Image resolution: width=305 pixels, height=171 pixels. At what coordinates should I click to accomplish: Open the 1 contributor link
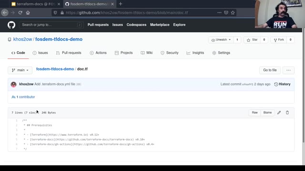tap(23, 97)
